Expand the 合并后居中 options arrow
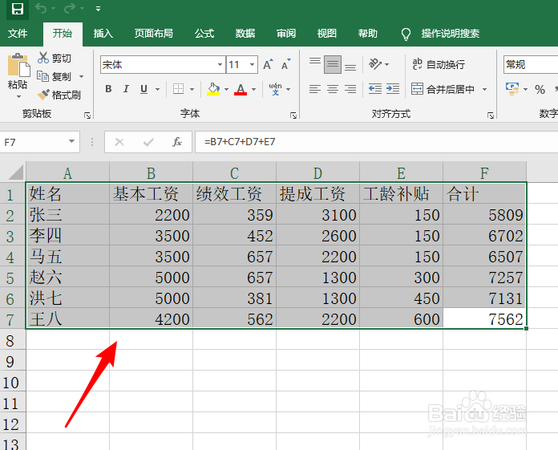The width and height of the screenshot is (558, 450). click(484, 89)
